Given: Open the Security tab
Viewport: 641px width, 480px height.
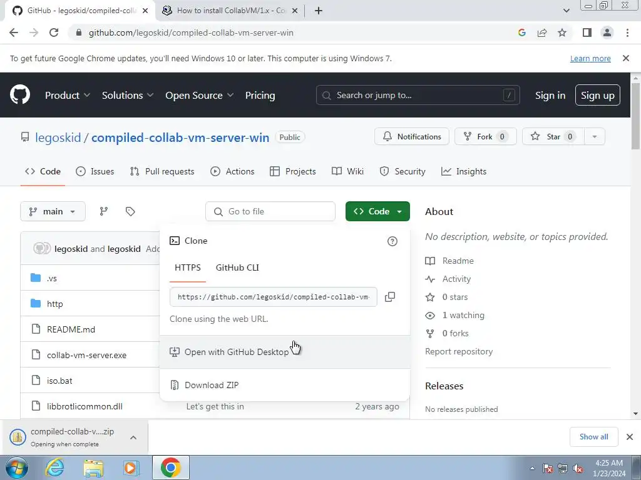Looking at the screenshot, I should [x=403, y=171].
